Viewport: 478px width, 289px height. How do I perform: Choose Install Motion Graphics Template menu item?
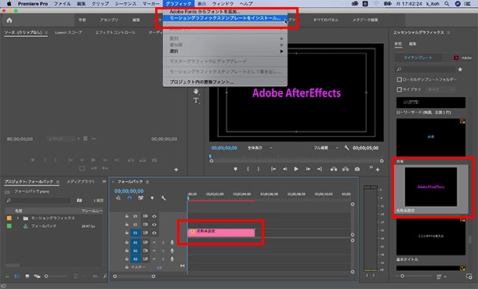(x=225, y=18)
